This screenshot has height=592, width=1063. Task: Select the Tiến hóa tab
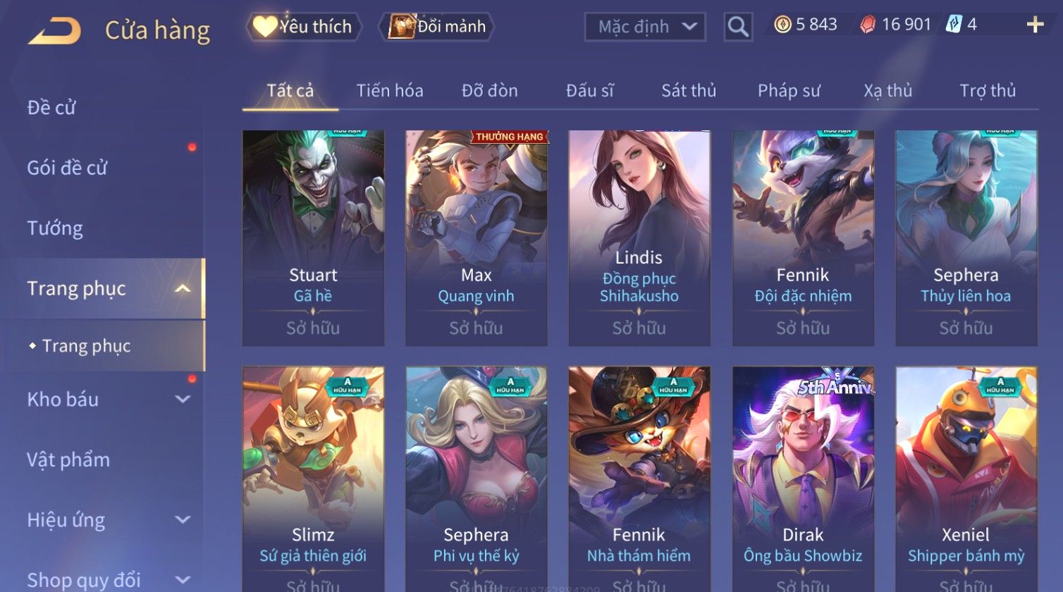click(x=390, y=91)
